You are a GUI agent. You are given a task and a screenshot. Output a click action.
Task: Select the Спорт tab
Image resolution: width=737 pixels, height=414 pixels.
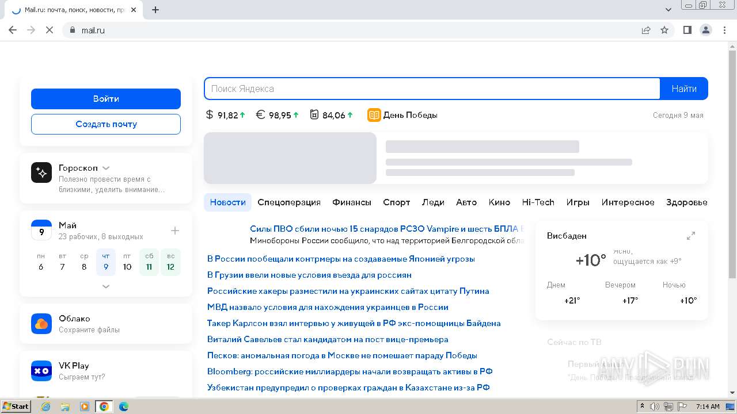(x=397, y=202)
